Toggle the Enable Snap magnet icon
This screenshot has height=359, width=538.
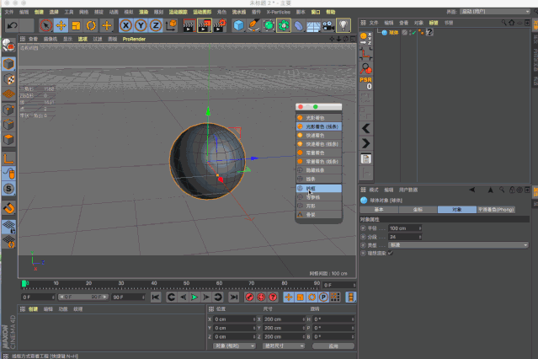(9, 208)
